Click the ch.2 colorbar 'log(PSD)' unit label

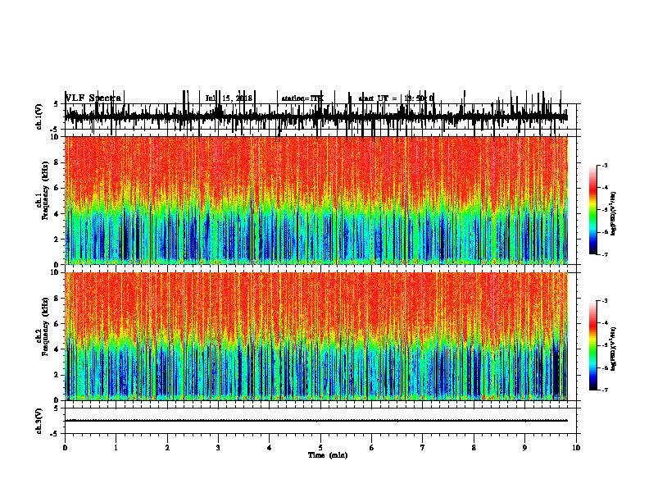pyautogui.click(x=614, y=349)
